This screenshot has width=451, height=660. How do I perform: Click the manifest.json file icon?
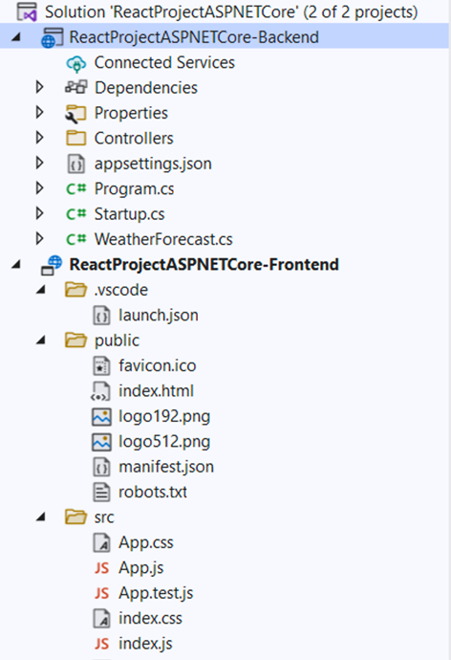click(101, 467)
